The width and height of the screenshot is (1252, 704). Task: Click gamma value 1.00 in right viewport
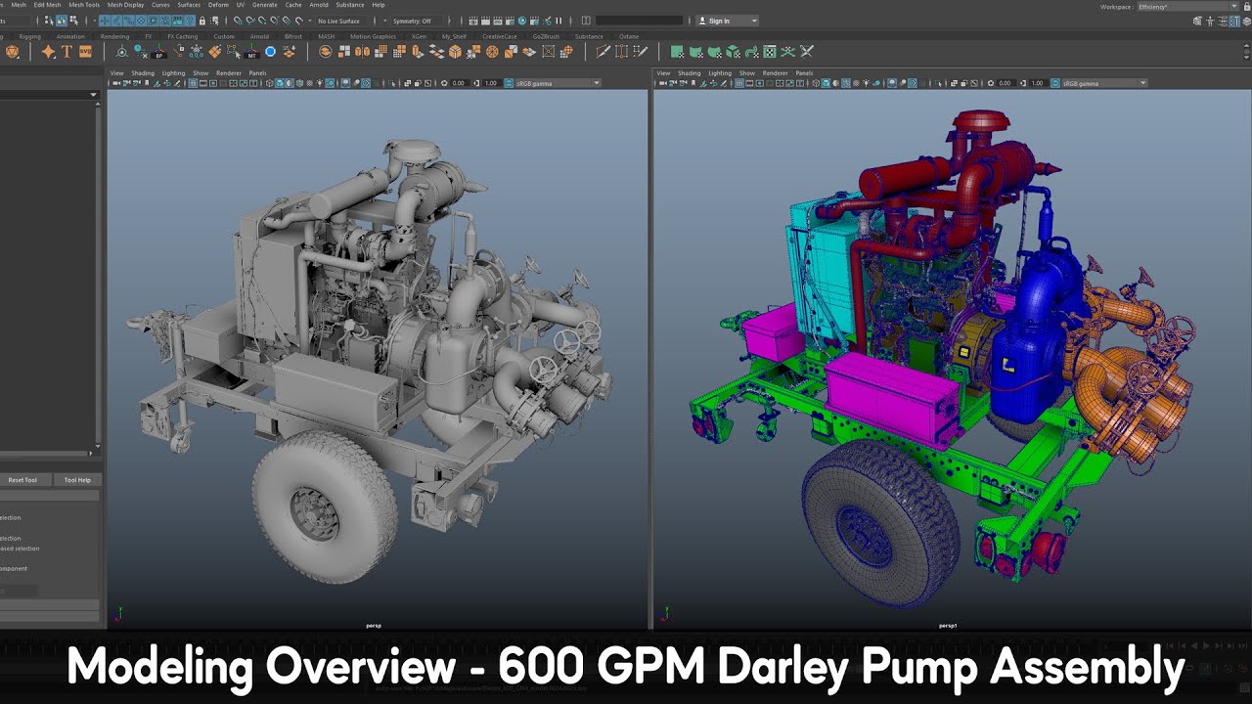pyautogui.click(x=1037, y=83)
